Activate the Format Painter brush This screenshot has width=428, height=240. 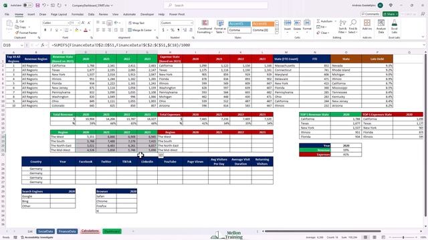click(17, 33)
